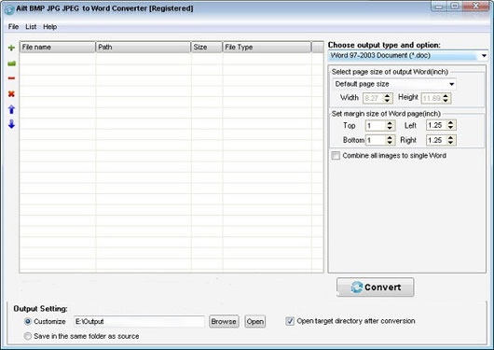Click the Right margin input field

(436, 140)
